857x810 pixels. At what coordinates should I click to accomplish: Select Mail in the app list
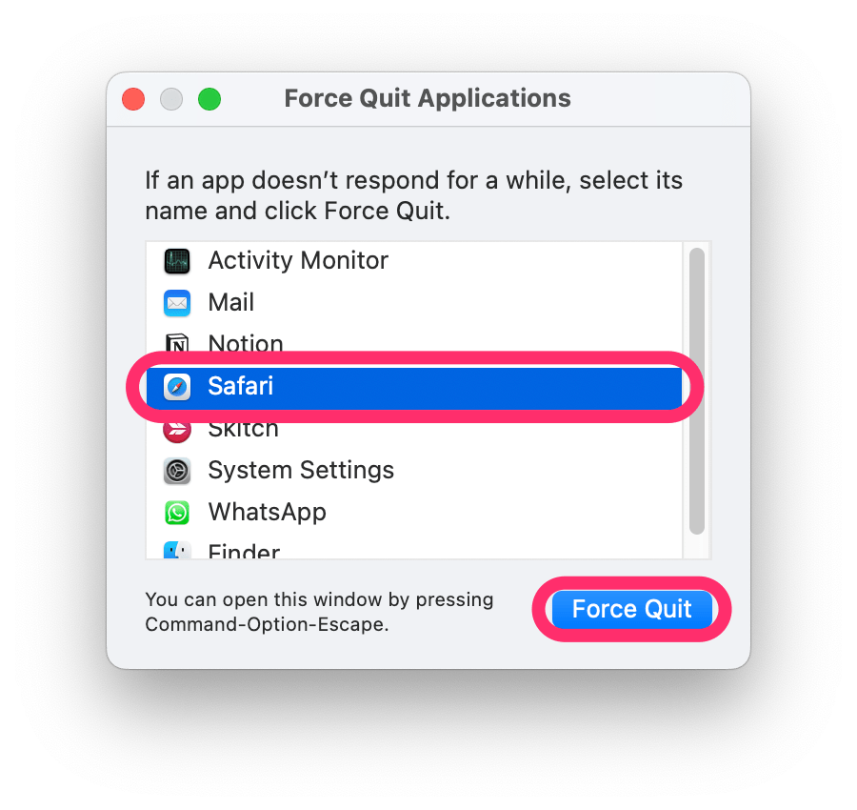click(x=414, y=303)
